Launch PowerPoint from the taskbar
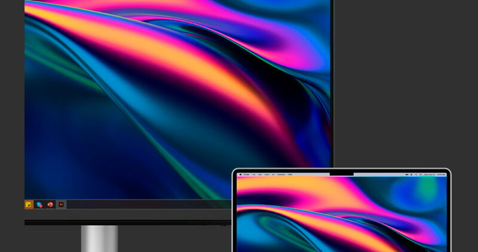478x252 pixels. [x=50, y=204]
